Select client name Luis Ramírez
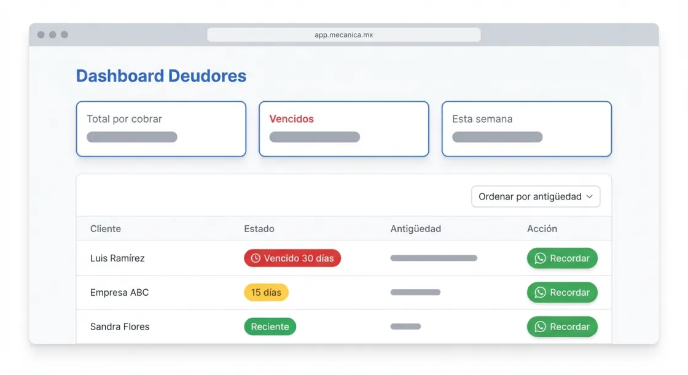The image size is (688, 375). coord(117,258)
